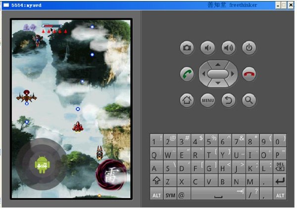
Task: Click the number 5 key
Action: coord(211,140)
